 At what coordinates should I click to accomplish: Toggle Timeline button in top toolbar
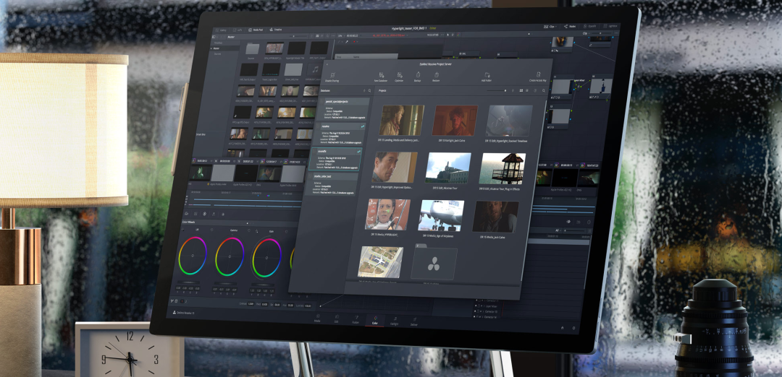point(276,30)
